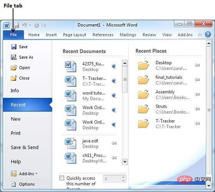Open the Word Help question mark icon

point(208,35)
